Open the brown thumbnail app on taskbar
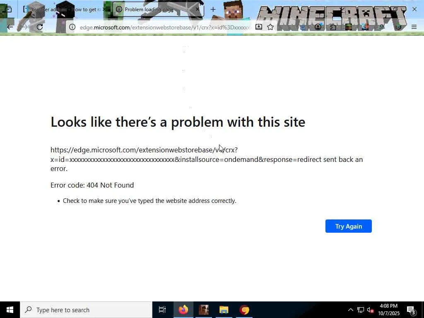Screen dimensions: 424x318 click(204, 310)
